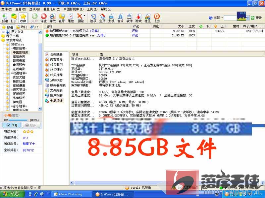Click the 影视 movies toolbar icon
Screen dimensions: 265x198
111,18
